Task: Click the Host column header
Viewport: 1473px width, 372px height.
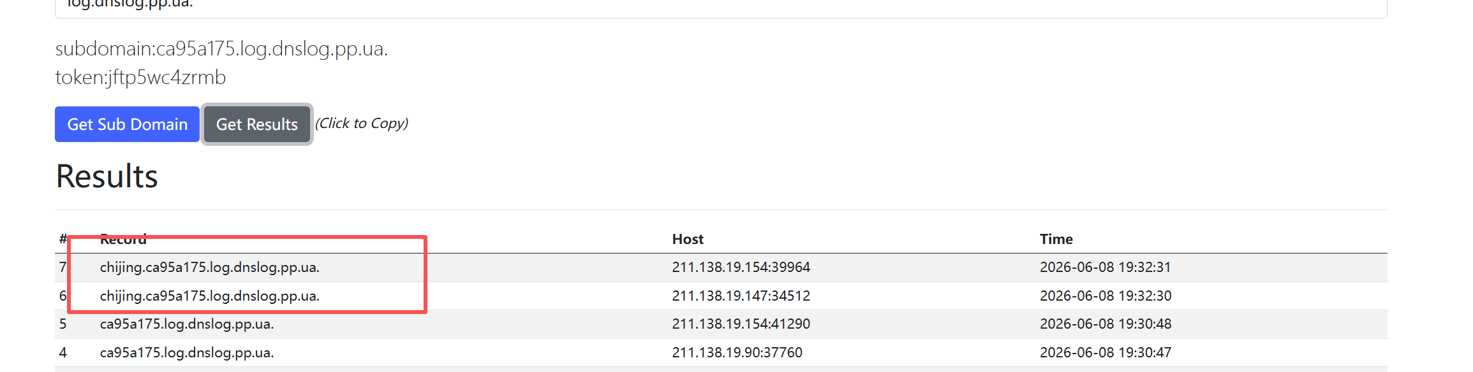Action: (x=688, y=239)
